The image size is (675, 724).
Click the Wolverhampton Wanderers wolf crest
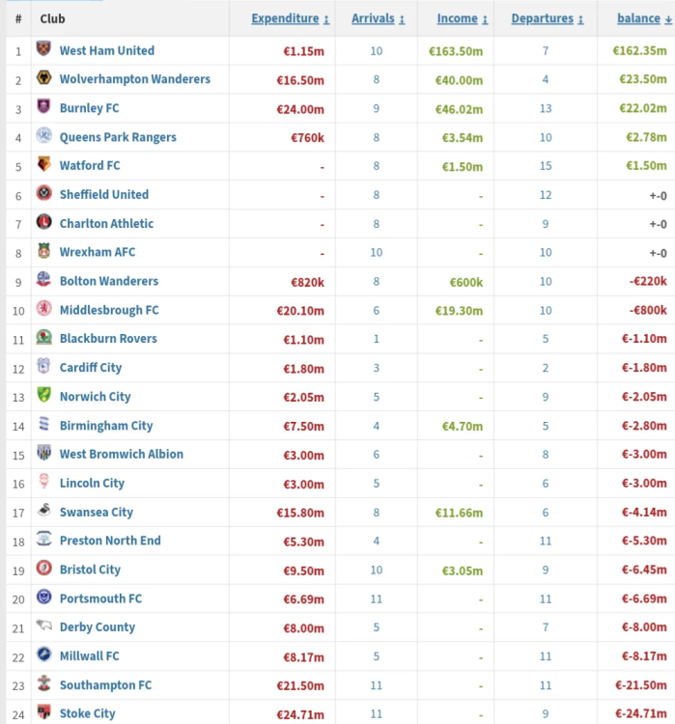43,77
